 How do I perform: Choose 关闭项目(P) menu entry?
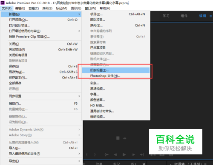[x=41, y=50]
